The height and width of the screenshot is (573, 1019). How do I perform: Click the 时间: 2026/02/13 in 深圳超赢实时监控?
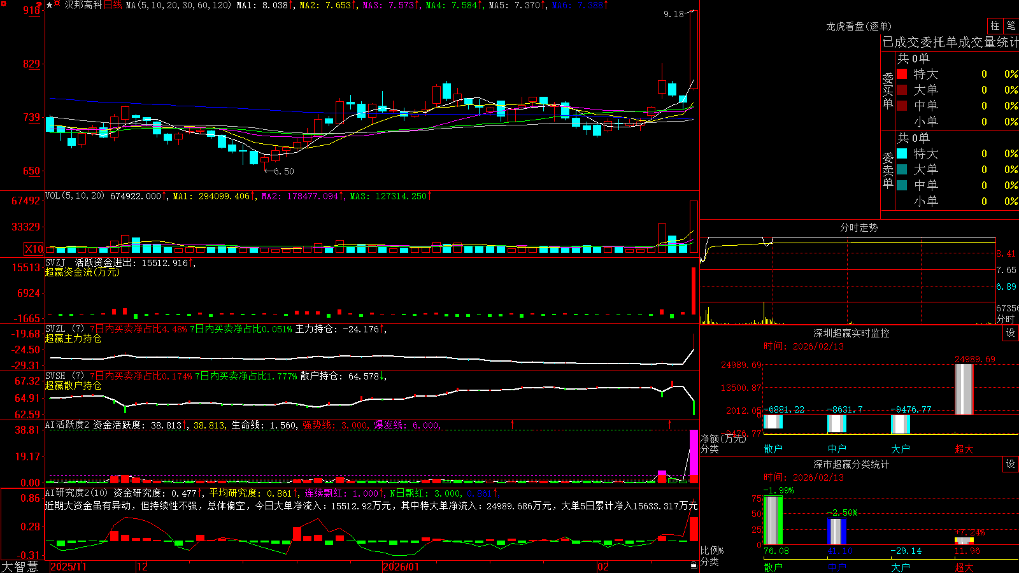pyautogui.click(x=804, y=346)
